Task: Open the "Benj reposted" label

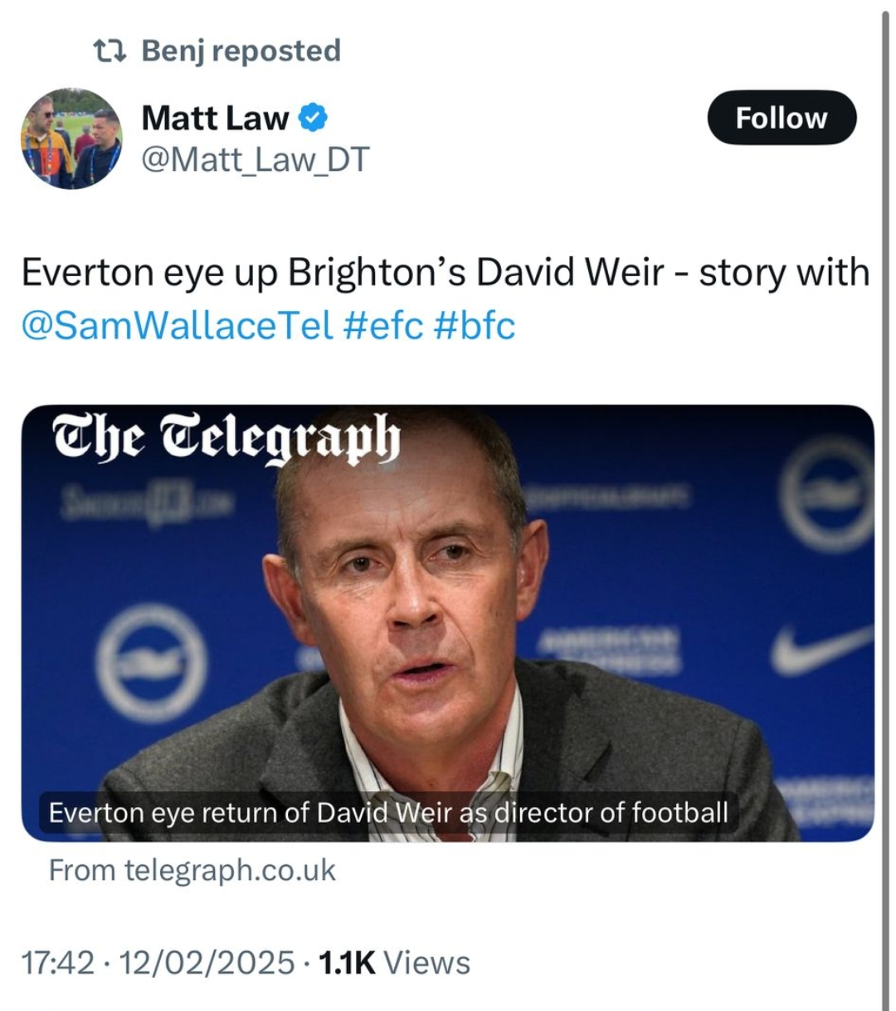Action: (241, 51)
